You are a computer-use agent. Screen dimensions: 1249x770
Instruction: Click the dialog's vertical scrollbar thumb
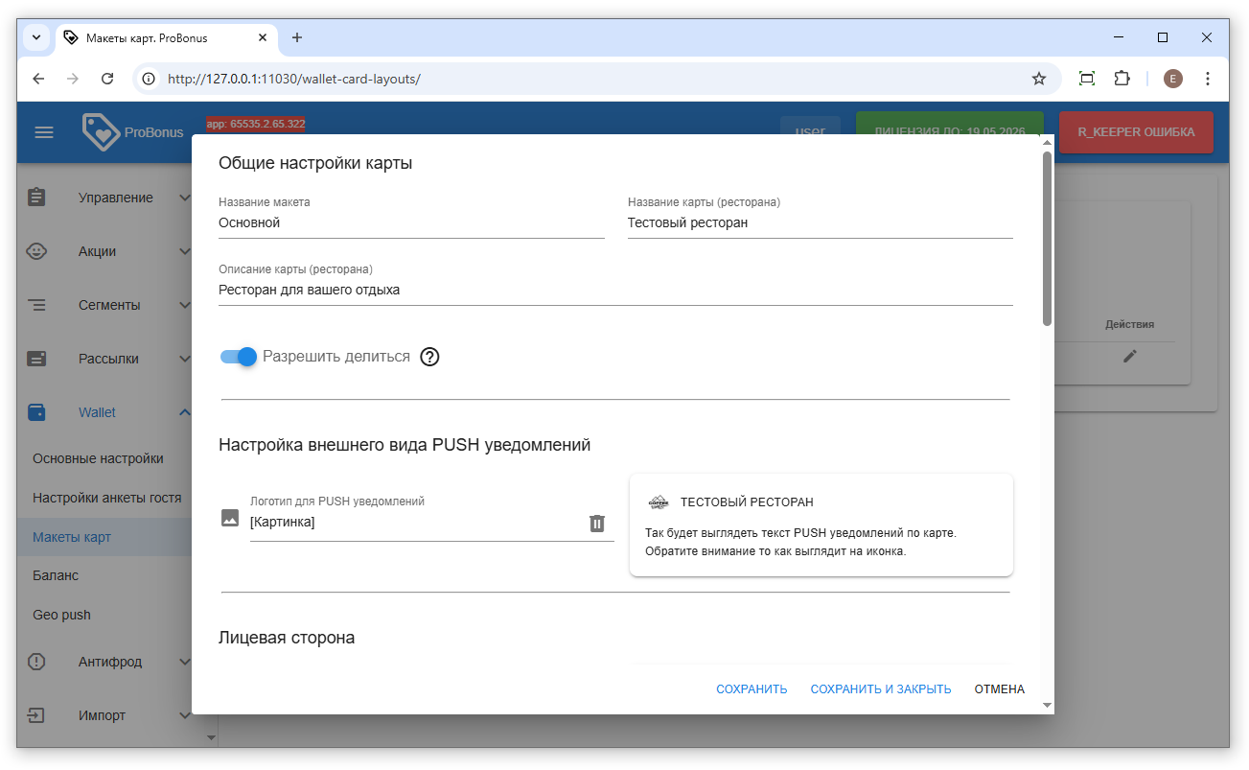pos(1047,240)
